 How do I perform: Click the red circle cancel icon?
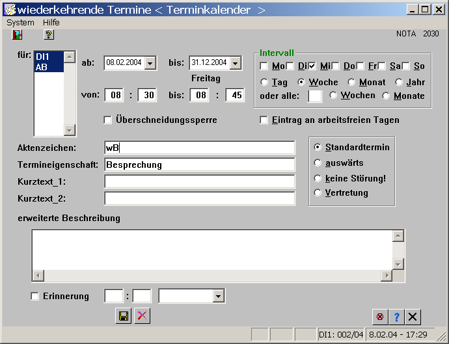pyautogui.click(x=380, y=317)
